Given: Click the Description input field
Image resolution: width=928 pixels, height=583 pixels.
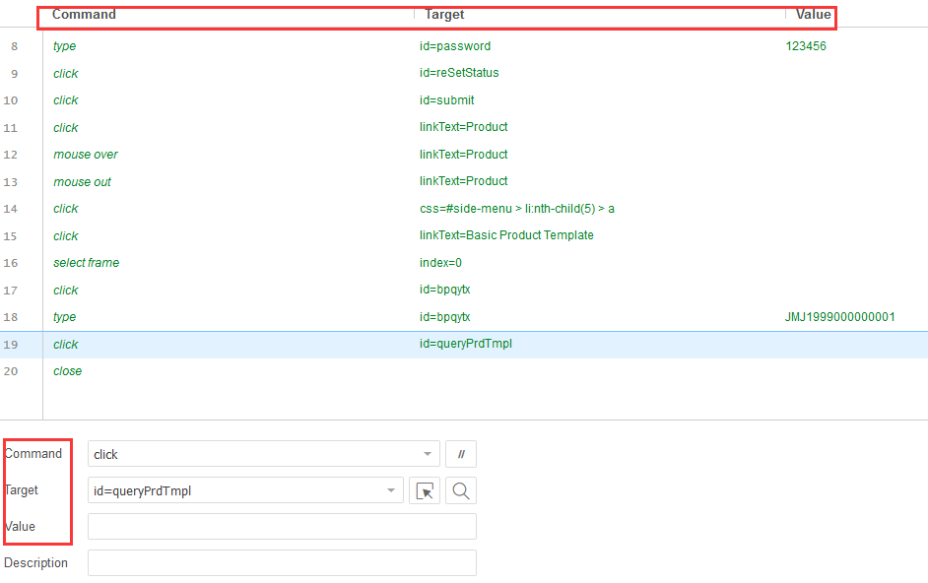Looking at the screenshot, I should click(283, 563).
